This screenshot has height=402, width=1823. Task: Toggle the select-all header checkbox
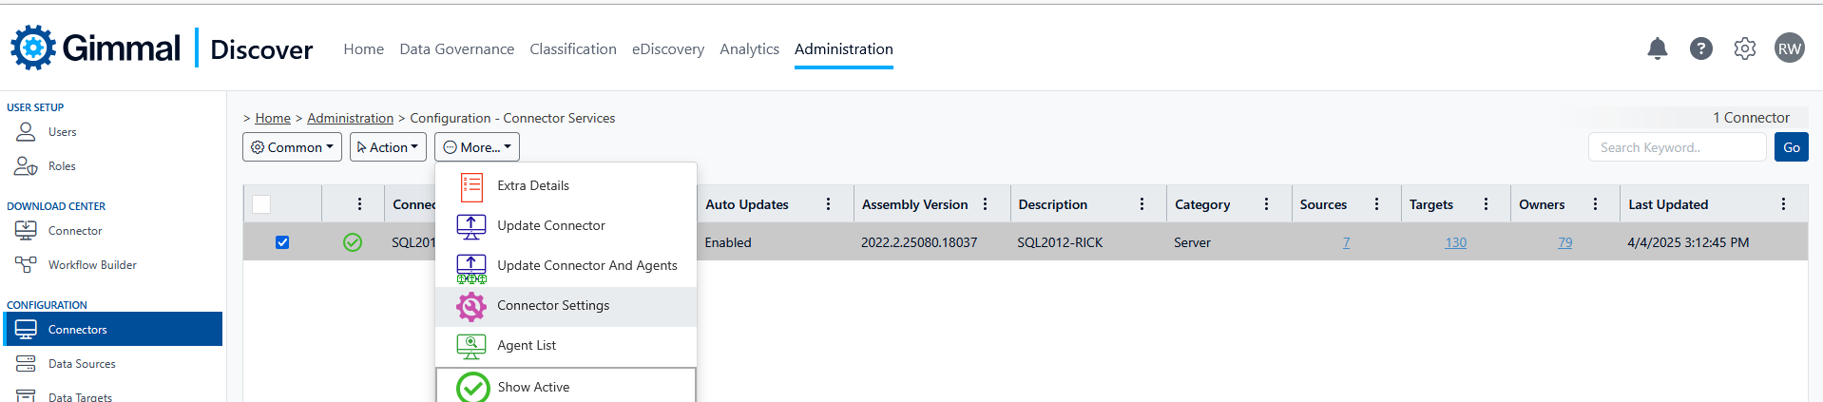(261, 204)
